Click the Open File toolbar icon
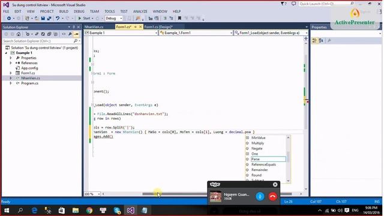 [37, 19]
